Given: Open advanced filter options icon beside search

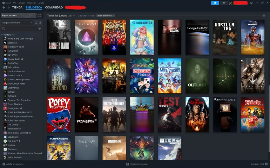Looking at the screenshot, I should point(40,29).
